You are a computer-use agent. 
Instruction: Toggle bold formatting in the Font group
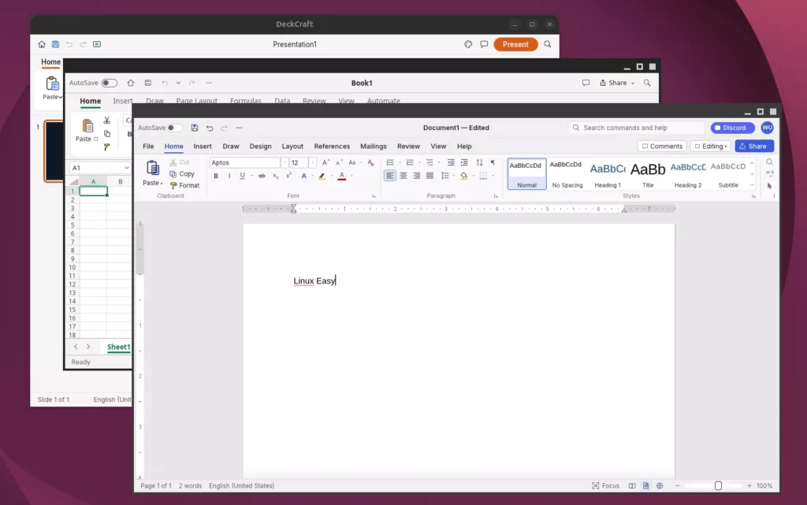click(x=216, y=176)
